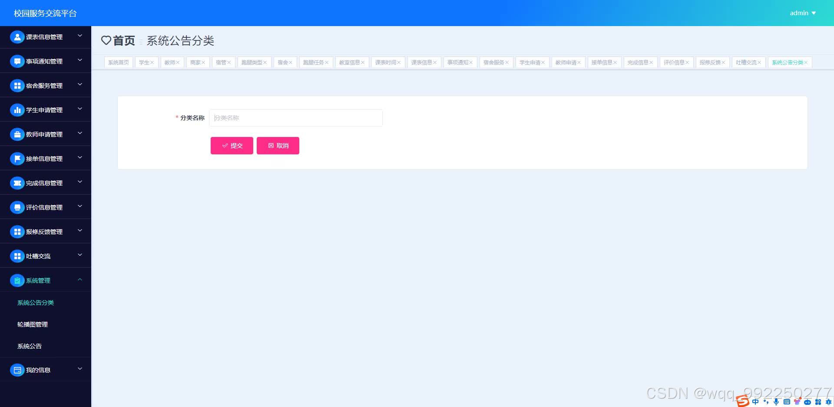Close the 商家 tab
The width and height of the screenshot is (834, 407).
(x=203, y=63)
